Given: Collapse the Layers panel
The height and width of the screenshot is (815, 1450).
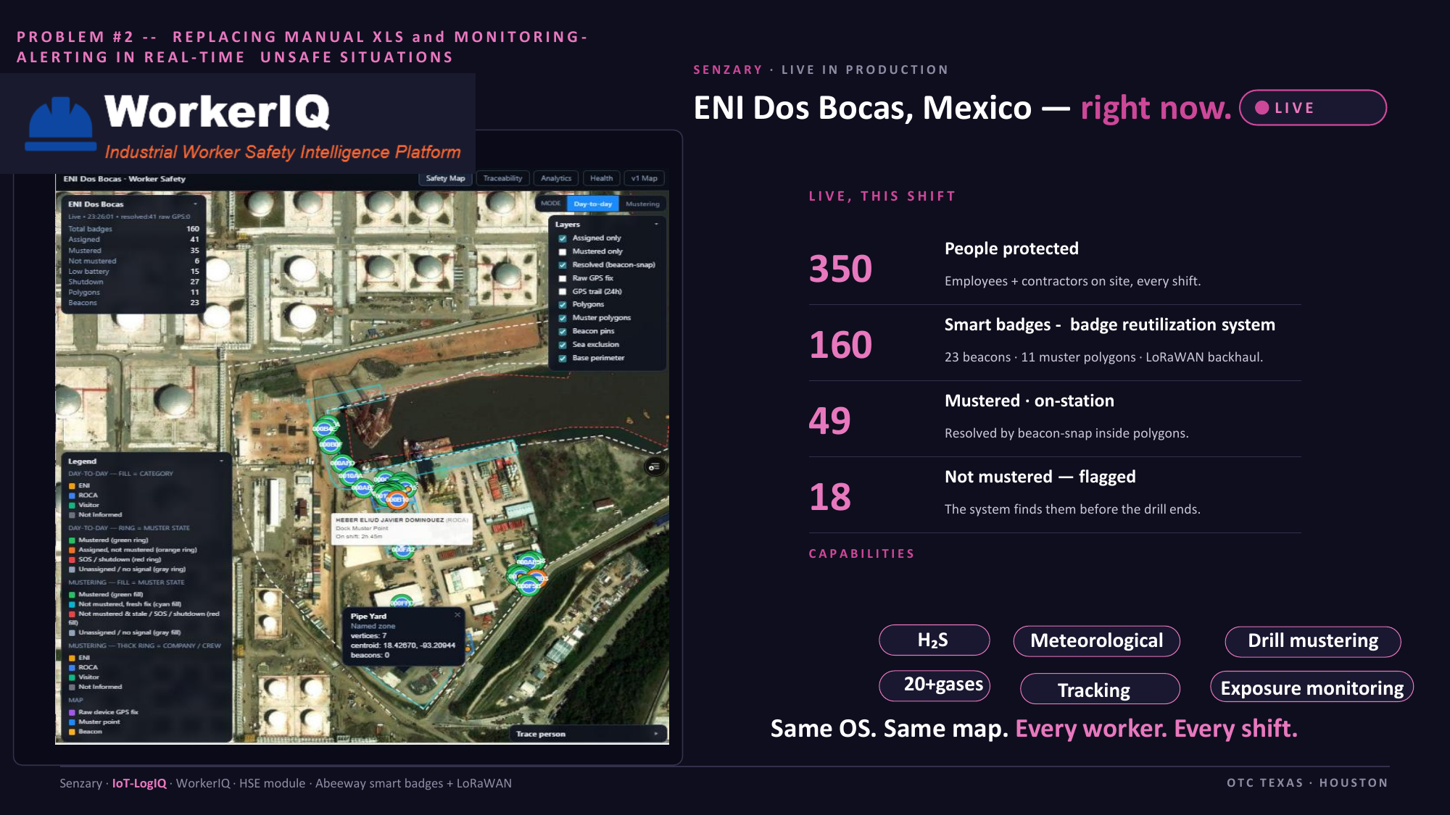Looking at the screenshot, I should click(656, 225).
